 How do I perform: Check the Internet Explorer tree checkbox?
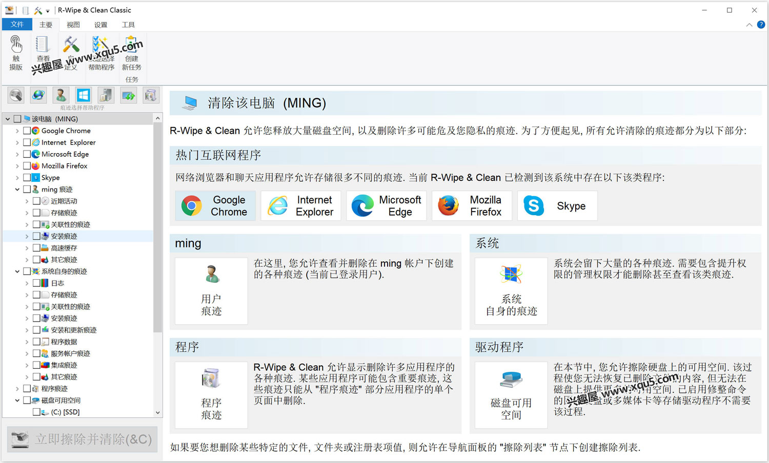click(x=27, y=142)
